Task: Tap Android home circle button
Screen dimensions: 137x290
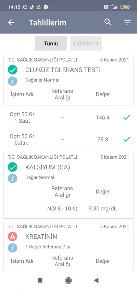Action: coord(68,281)
